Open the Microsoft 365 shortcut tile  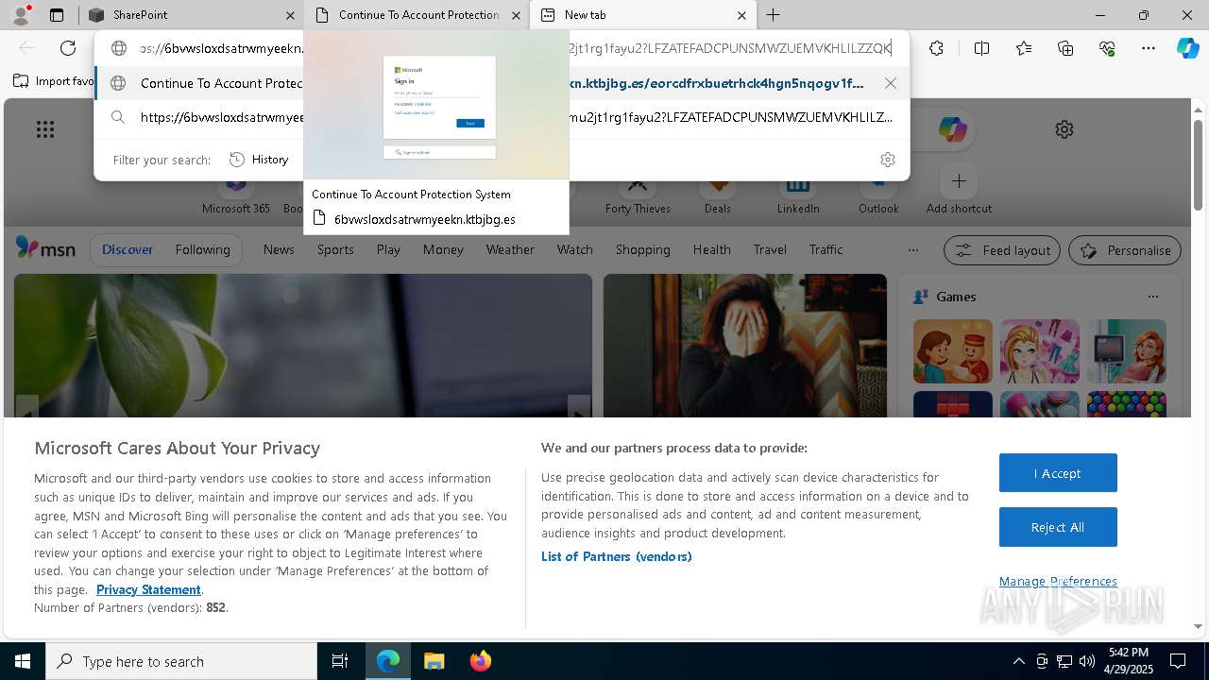(x=236, y=192)
